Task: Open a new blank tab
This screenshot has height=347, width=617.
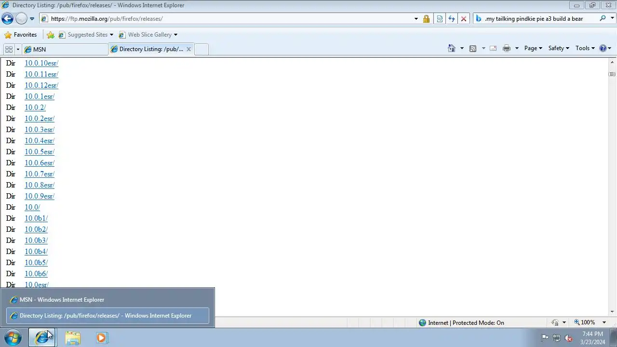Action: [201, 49]
